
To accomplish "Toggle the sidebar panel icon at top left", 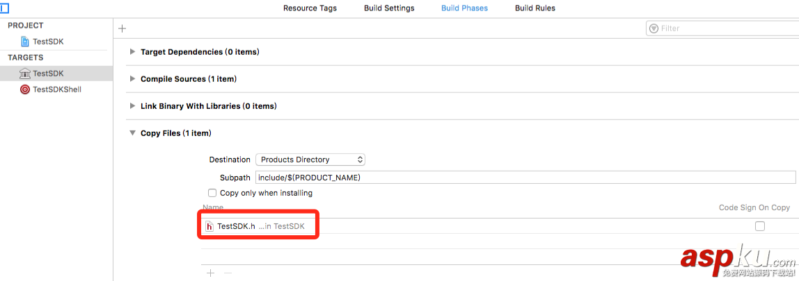I will (x=4, y=8).
